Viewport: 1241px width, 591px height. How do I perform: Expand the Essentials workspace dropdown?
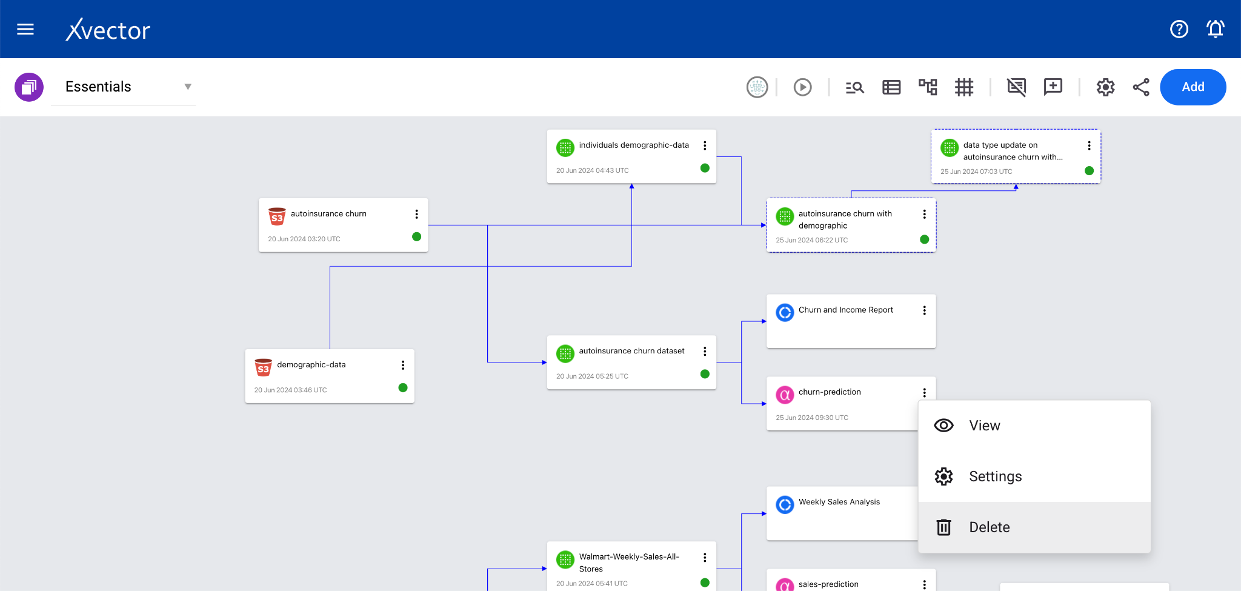(x=124, y=87)
